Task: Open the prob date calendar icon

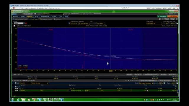Action: 177,24
